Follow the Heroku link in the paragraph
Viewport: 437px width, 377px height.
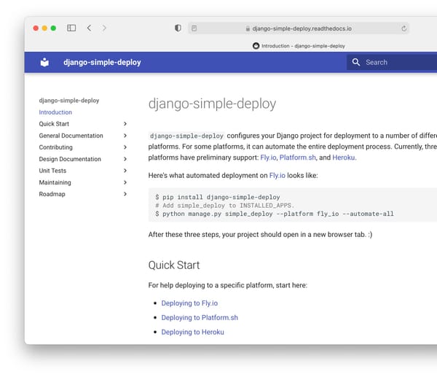pyautogui.click(x=343, y=158)
